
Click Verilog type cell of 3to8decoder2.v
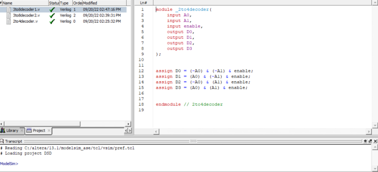[x=66, y=16]
